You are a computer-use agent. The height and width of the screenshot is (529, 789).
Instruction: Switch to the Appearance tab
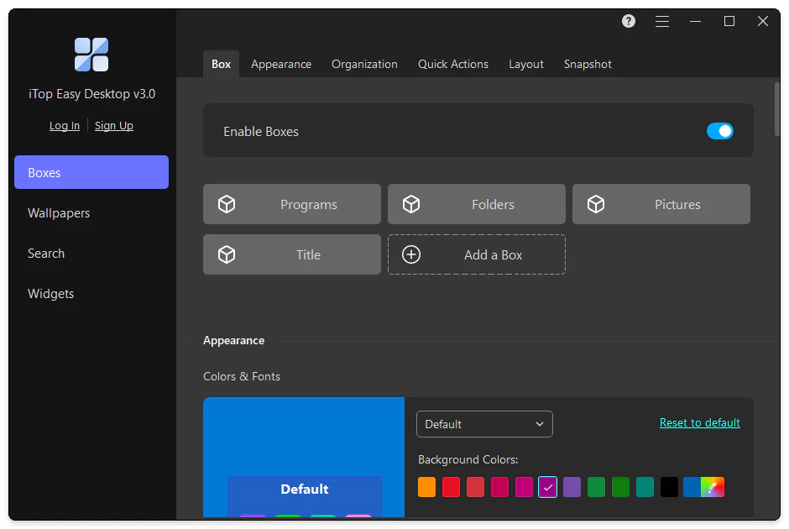pyautogui.click(x=281, y=64)
